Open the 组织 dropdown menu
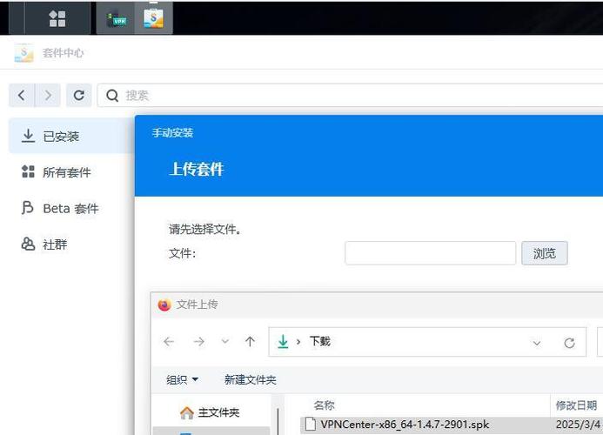This screenshot has height=435, width=603. pyautogui.click(x=182, y=379)
